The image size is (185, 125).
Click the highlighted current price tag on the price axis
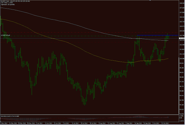[182, 39]
